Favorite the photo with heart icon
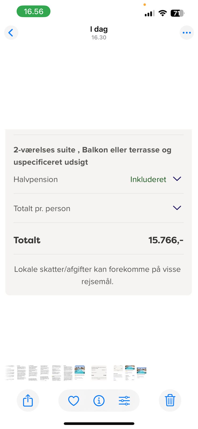Viewport: 198px width, 429px height. coord(73,401)
